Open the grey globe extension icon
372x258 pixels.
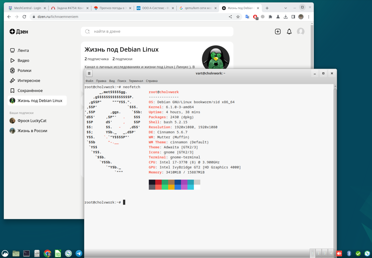click(263, 17)
